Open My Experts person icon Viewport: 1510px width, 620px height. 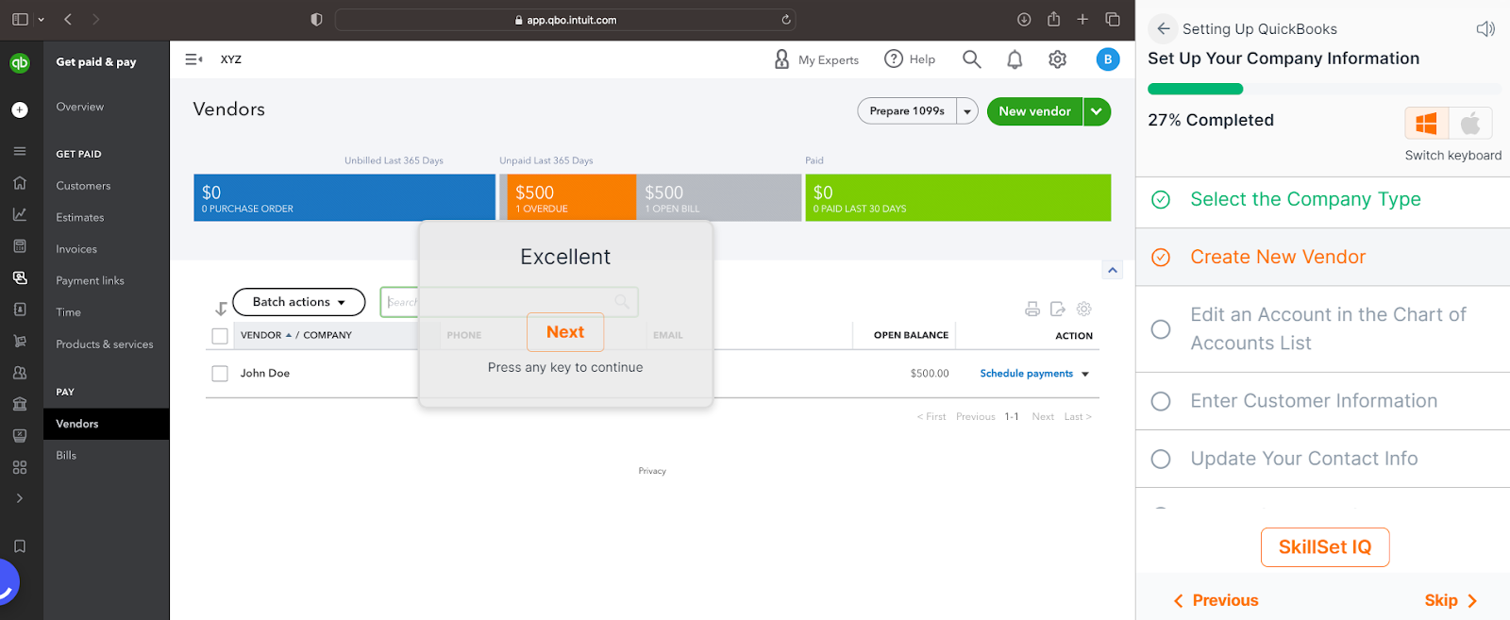(781, 59)
